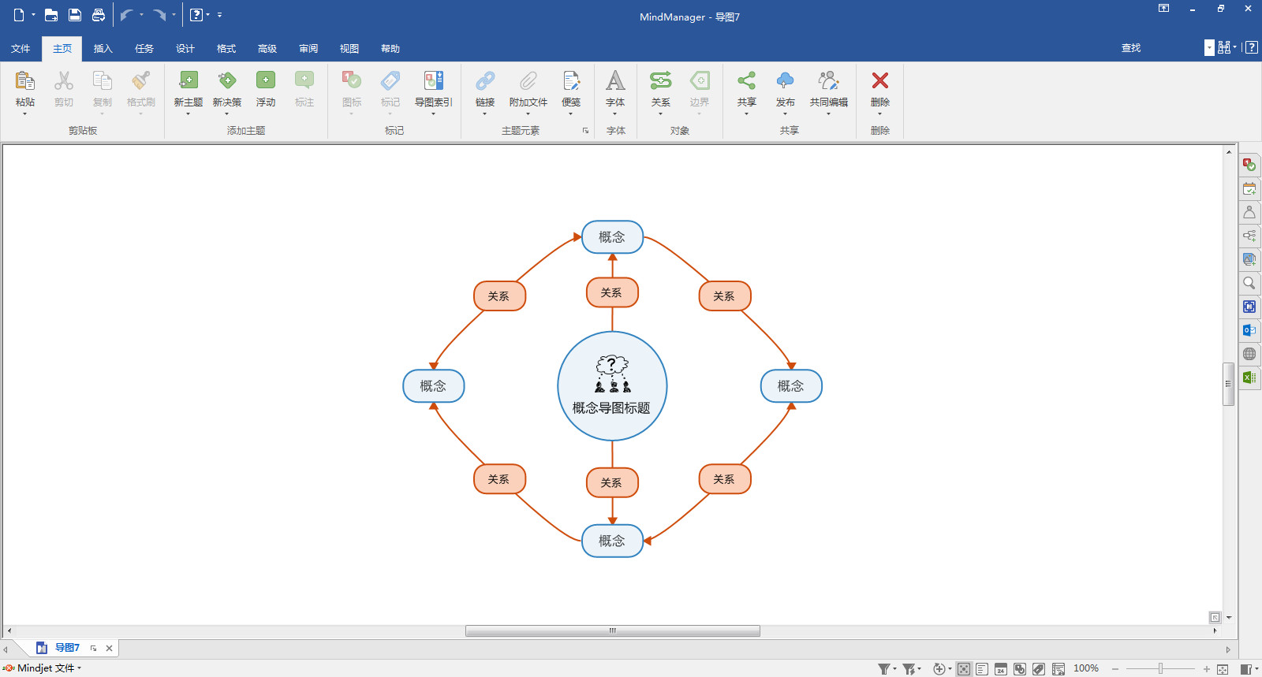Toggle schedule calendar view in the status bar
Viewport: 1262px width, 677px height.
[x=1001, y=669]
